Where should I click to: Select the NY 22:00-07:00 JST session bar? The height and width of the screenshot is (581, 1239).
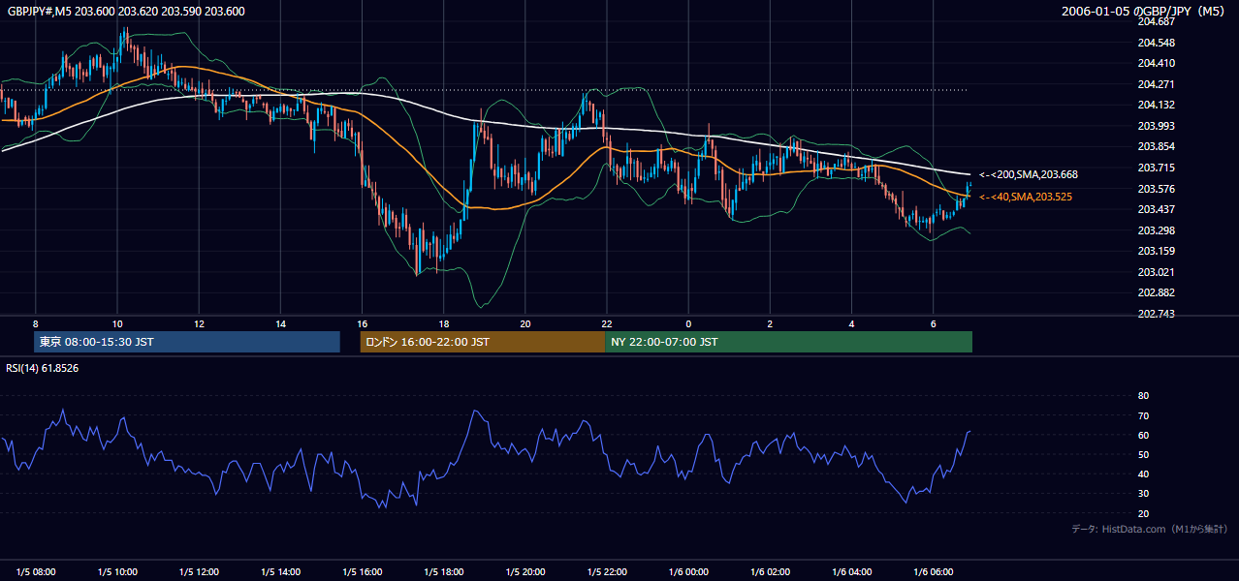[x=788, y=342]
